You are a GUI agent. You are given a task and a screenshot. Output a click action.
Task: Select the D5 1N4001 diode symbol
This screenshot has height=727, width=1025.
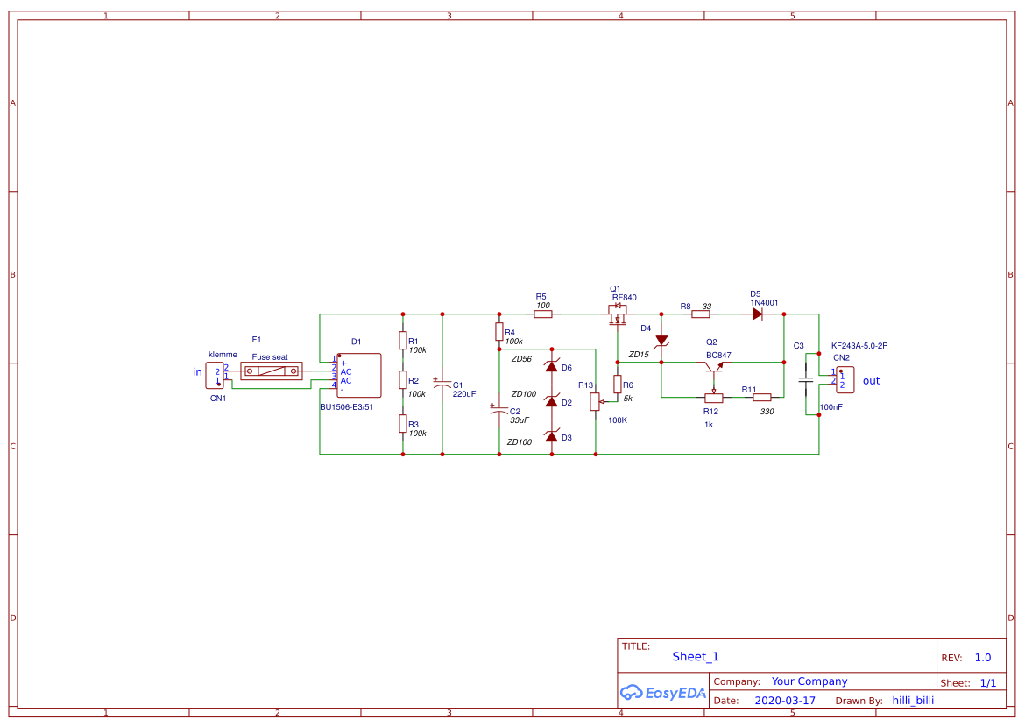pos(758,314)
